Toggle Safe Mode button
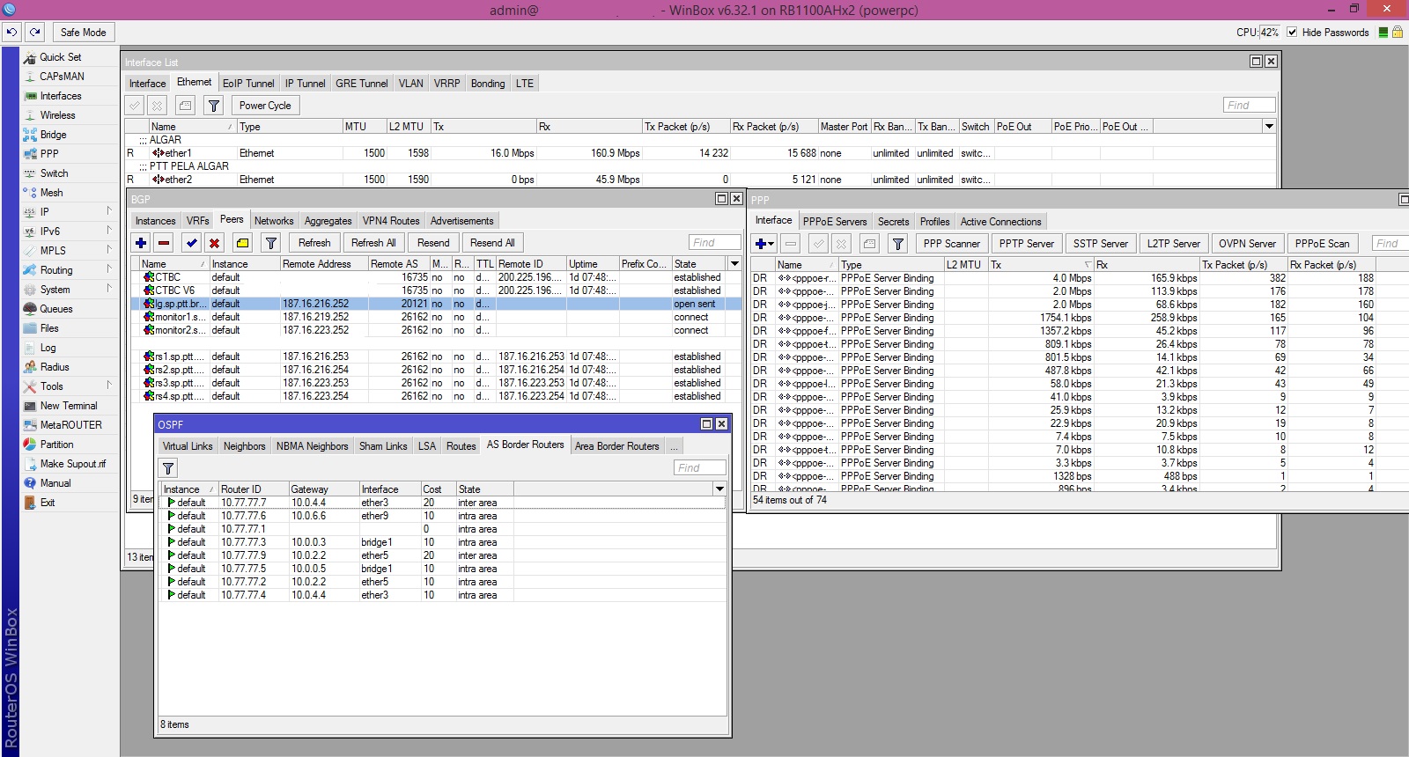This screenshot has width=1409, height=757. tap(83, 33)
